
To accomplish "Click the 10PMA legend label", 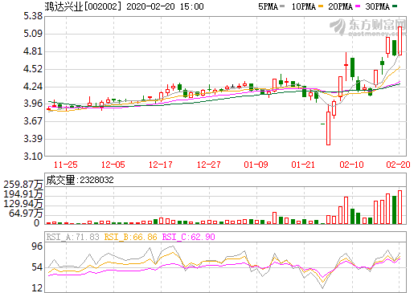I will point(303,6).
